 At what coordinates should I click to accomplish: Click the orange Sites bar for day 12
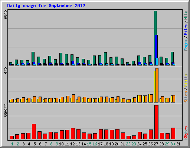pyautogui.click(x=73, y=98)
